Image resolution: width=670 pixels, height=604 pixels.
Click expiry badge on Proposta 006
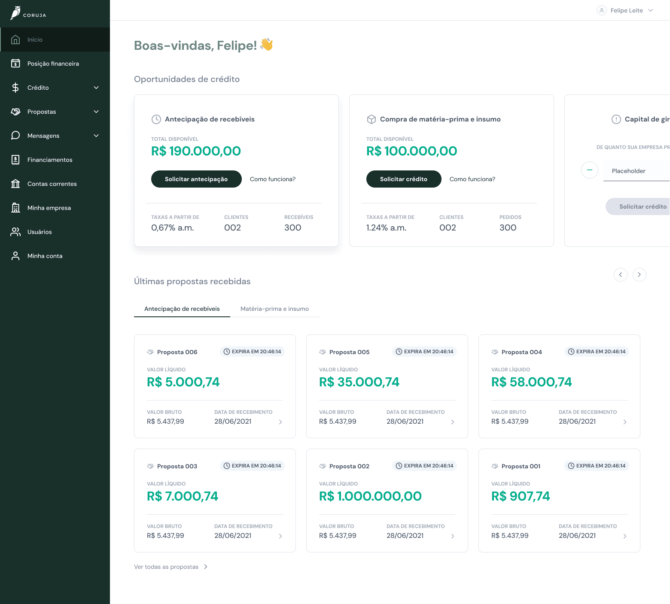pyautogui.click(x=252, y=352)
